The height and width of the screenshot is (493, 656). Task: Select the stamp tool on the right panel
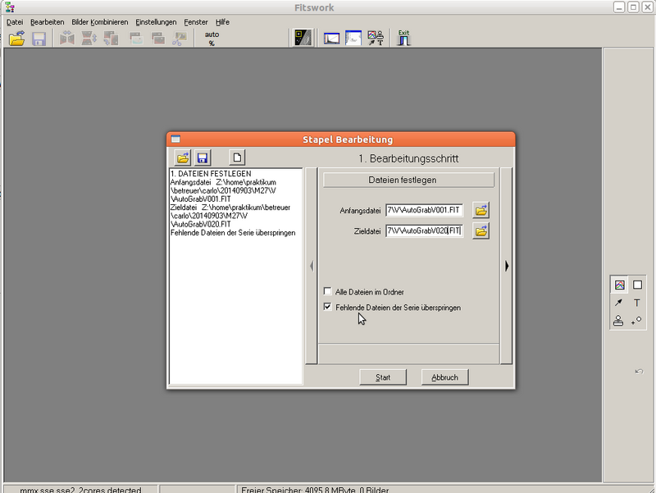(x=618, y=321)
